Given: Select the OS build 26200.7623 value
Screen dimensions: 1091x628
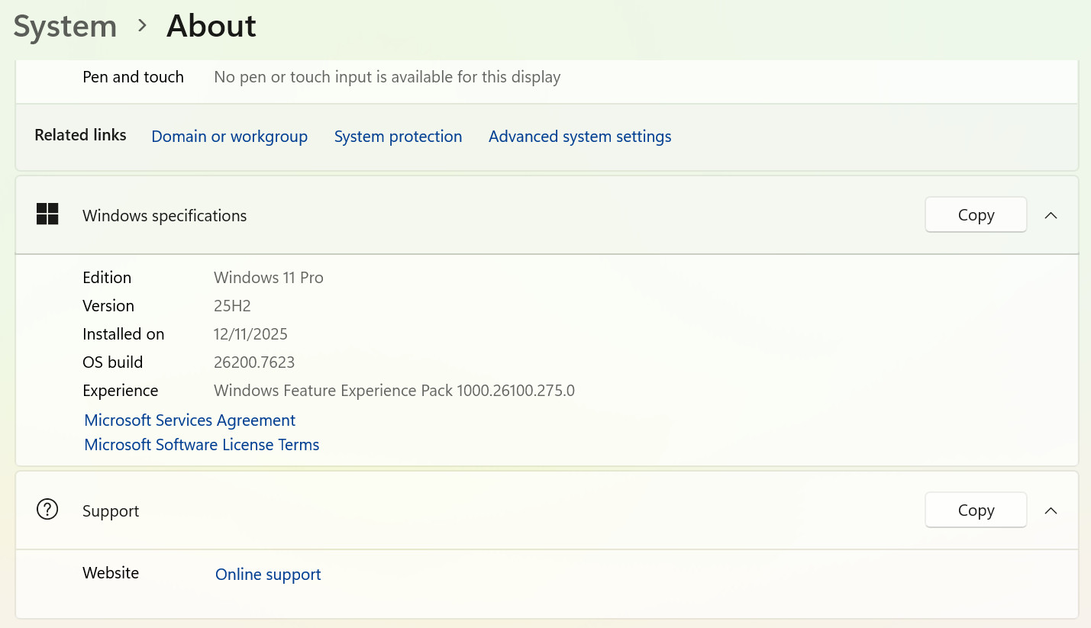Looking at the screenshot, I should [254, 362].
